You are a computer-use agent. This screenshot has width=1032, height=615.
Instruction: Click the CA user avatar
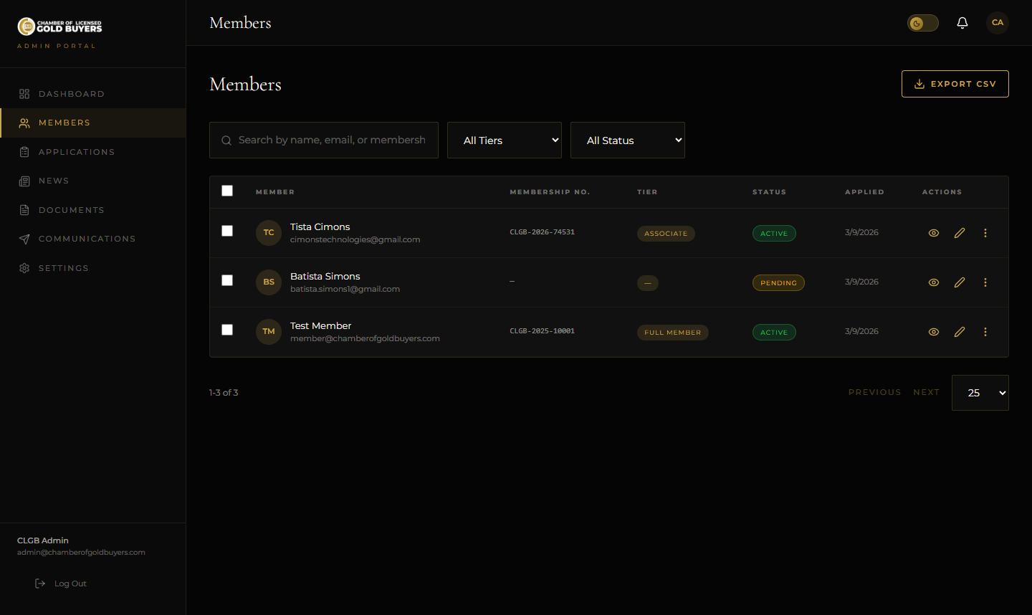pyautogui.click(x=997, y=23)
